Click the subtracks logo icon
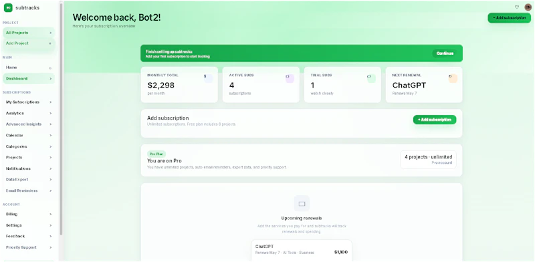 [8, 7]
